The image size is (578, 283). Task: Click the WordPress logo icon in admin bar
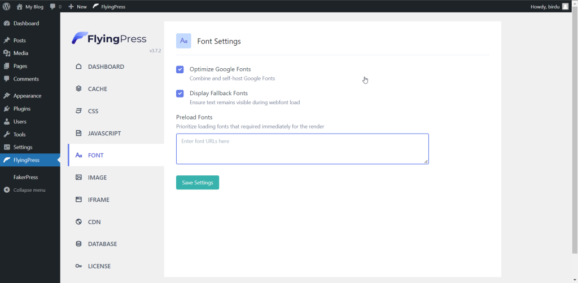pos(6,6)
